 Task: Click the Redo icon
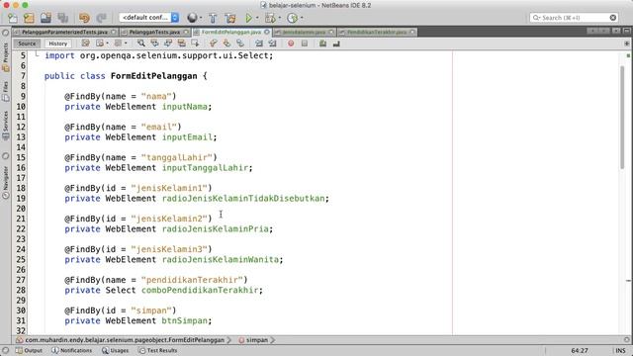[101, 18]
